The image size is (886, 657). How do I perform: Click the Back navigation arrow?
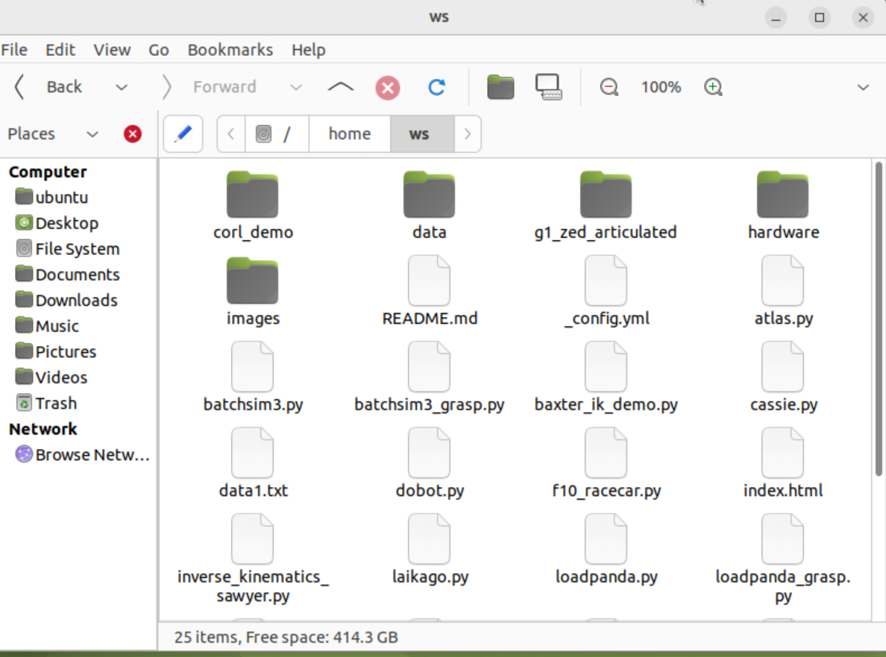coord(20,87)
